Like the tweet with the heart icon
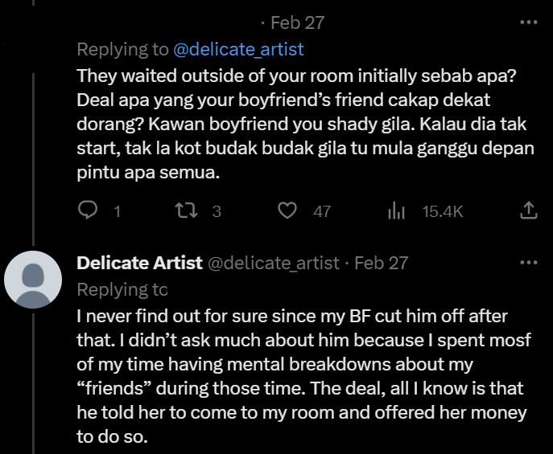Viewport: 553px width, 454px height. pos(287,211)
